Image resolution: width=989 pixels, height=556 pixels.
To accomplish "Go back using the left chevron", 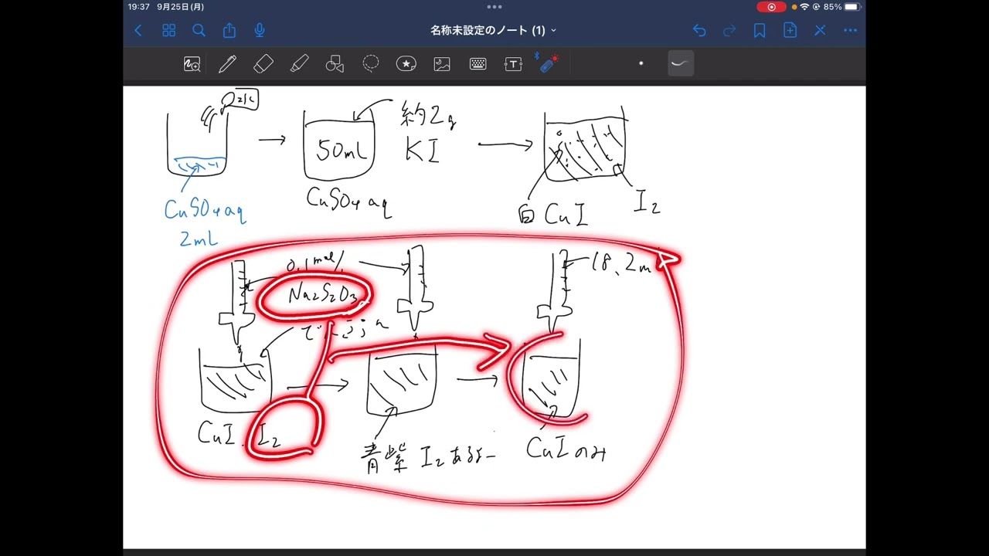I will [x=138, y=30].
